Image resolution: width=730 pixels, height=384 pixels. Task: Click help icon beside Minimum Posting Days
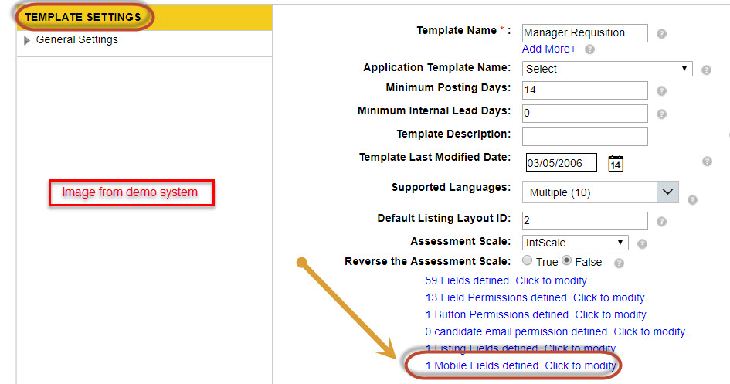[x=661, y=90]
